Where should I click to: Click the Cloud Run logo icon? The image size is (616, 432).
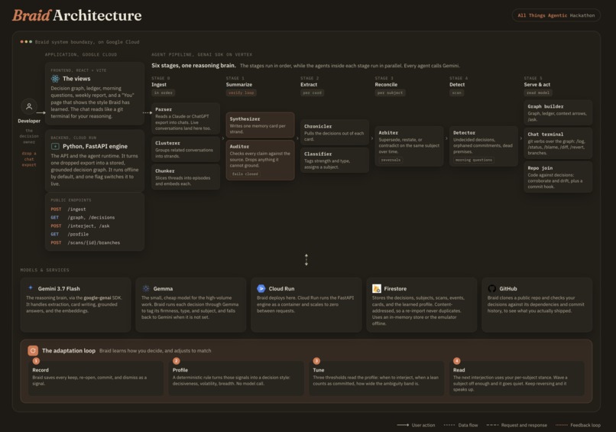[261, 288]
